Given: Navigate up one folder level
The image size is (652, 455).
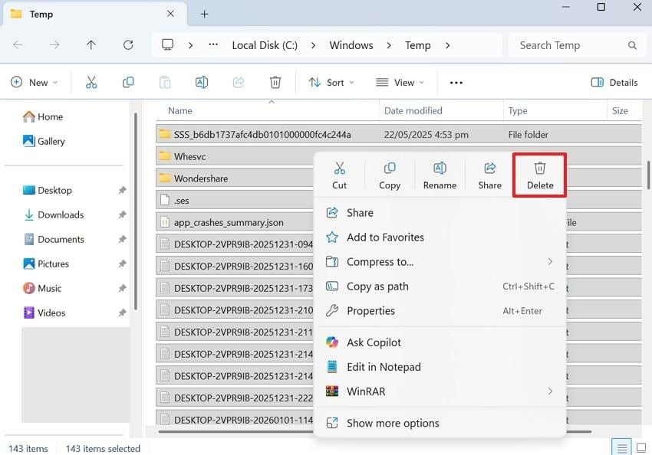Looking at the screenshot, I should pos(91,45).
